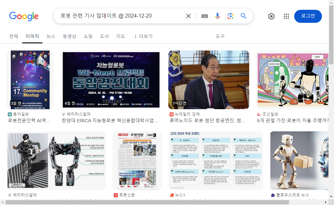Screen dimensions: 334x205
Task: Open WE-Meet 프로젝트 통합경진대회 image
Action: click(111, 80)
